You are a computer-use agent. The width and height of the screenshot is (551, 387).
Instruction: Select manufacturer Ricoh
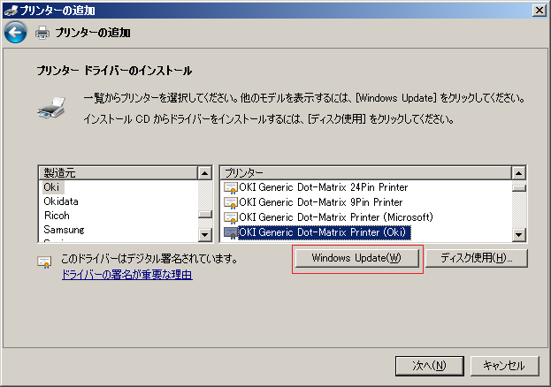point(57,216)
